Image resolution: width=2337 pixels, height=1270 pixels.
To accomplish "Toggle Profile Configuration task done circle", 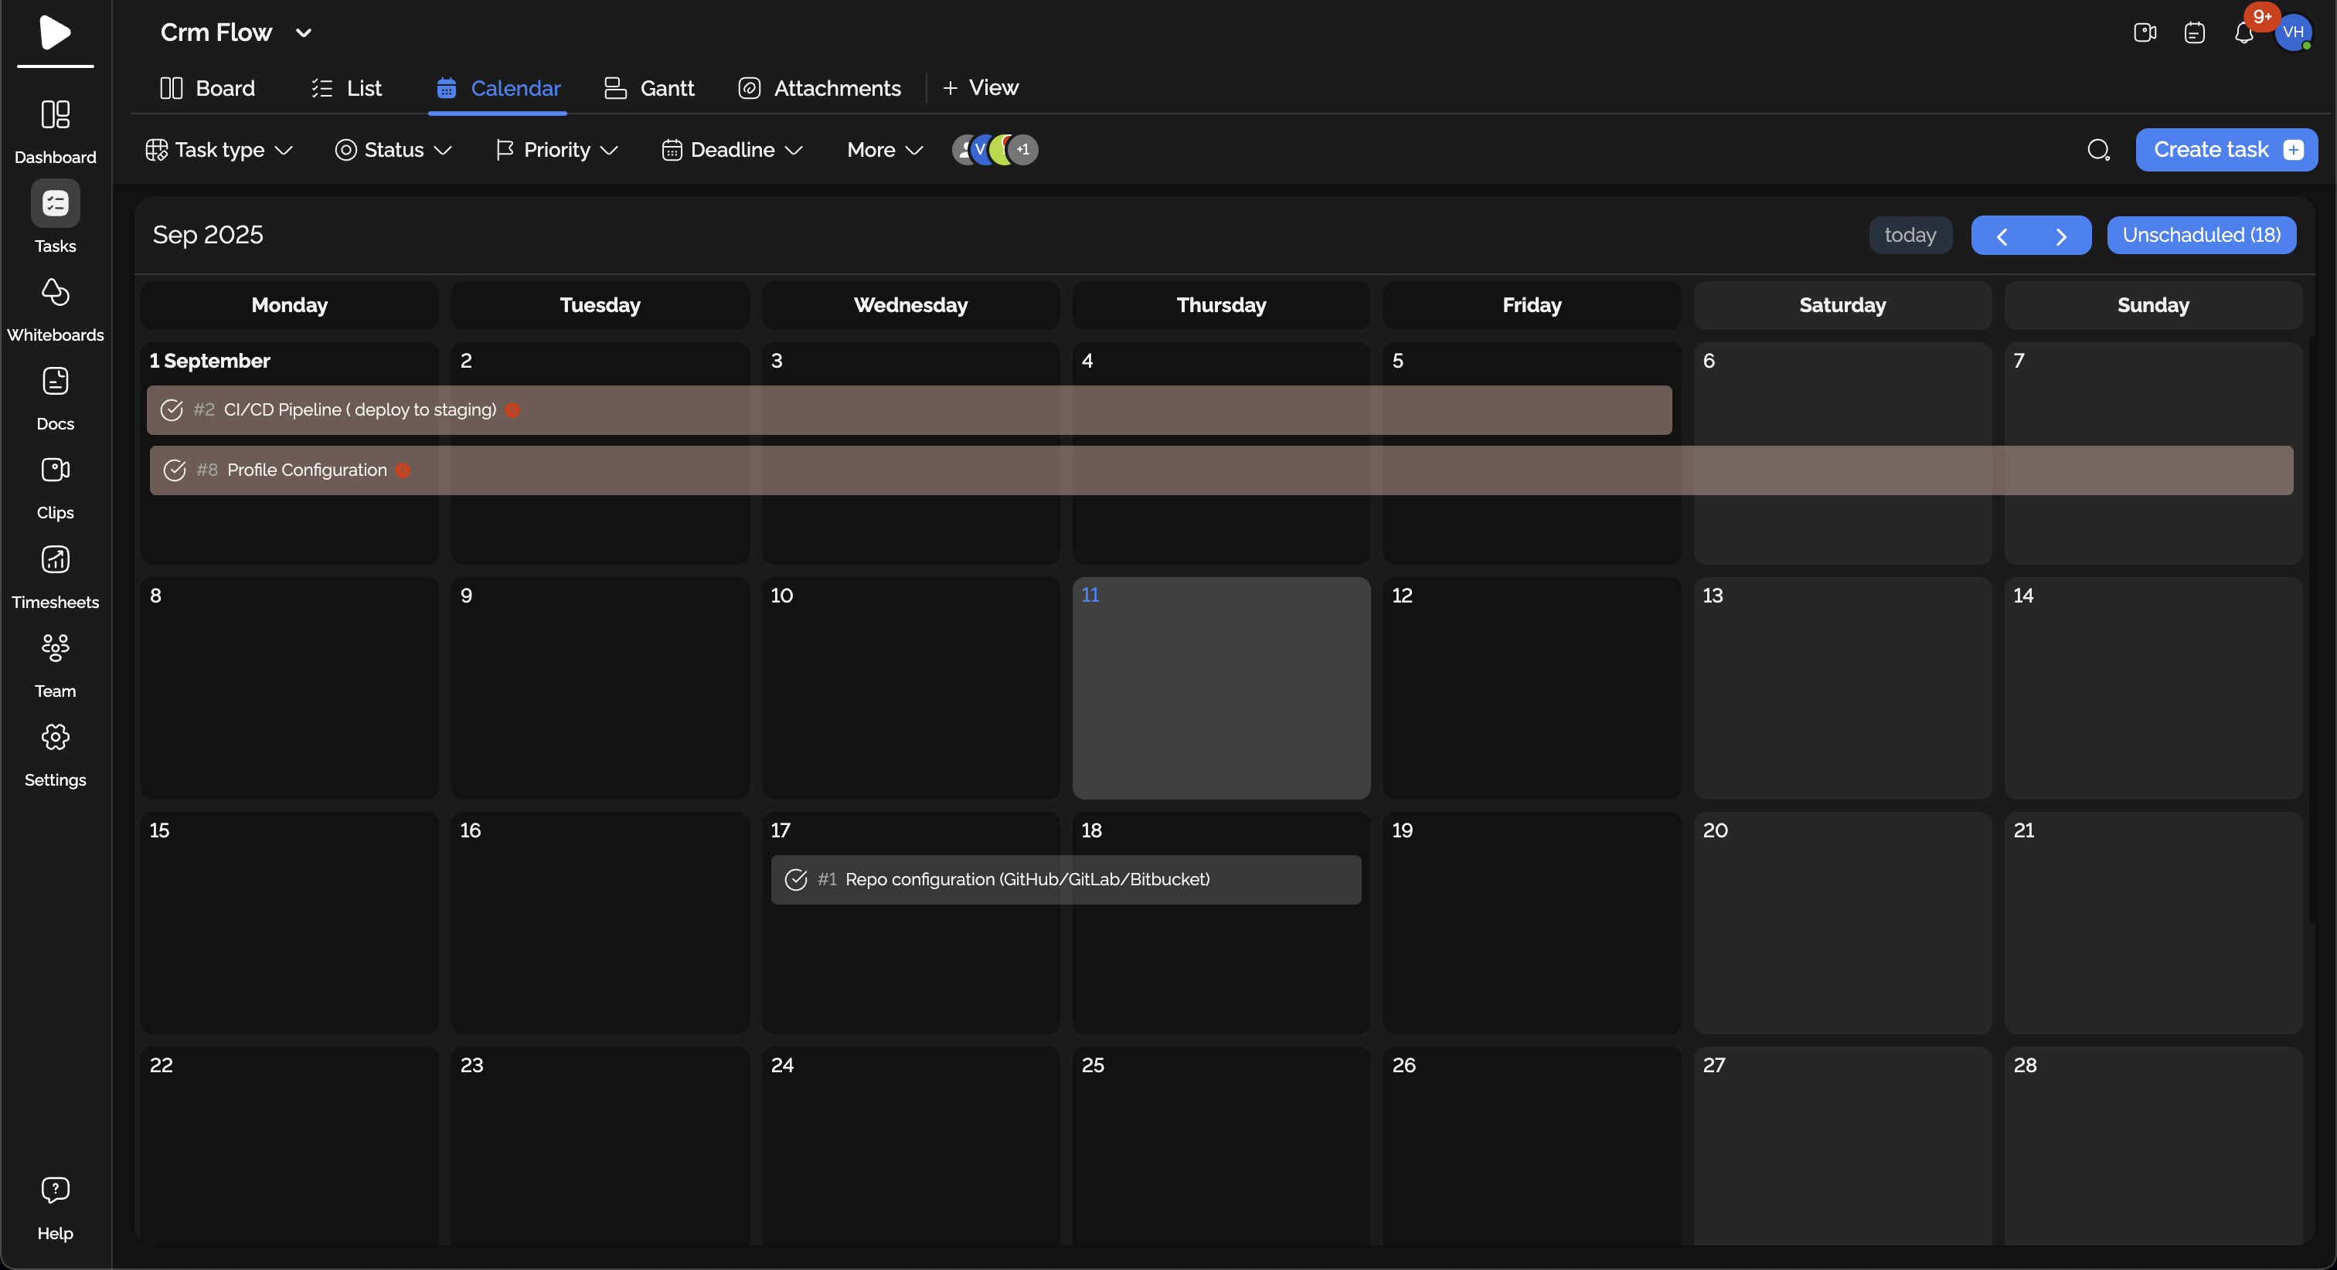I will pyautogui.click(x=174, y=470).
